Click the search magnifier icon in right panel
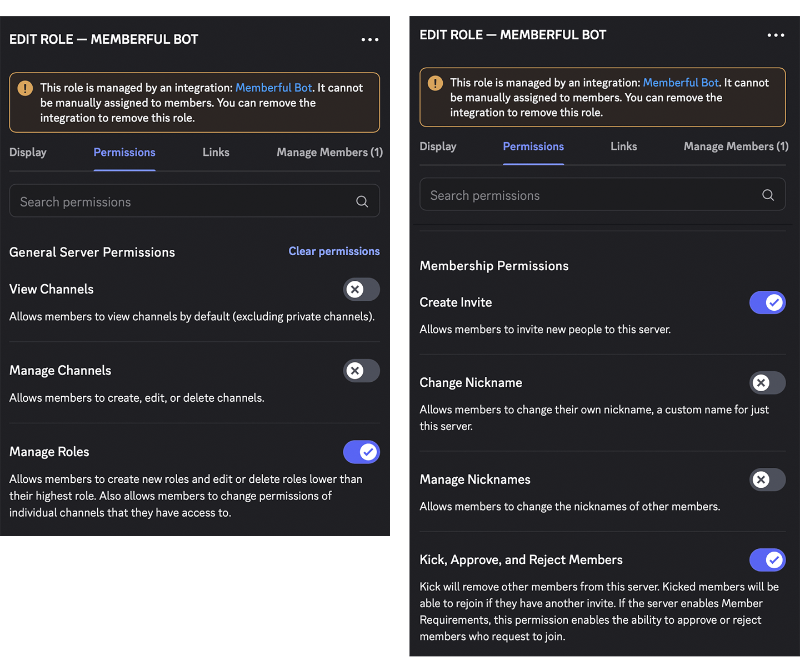The image size is (800, 667). pos(768,195)
